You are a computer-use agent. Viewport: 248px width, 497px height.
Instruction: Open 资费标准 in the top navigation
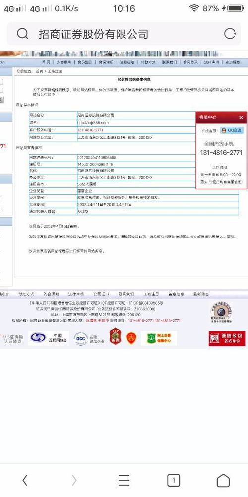(x=127, y=62)
